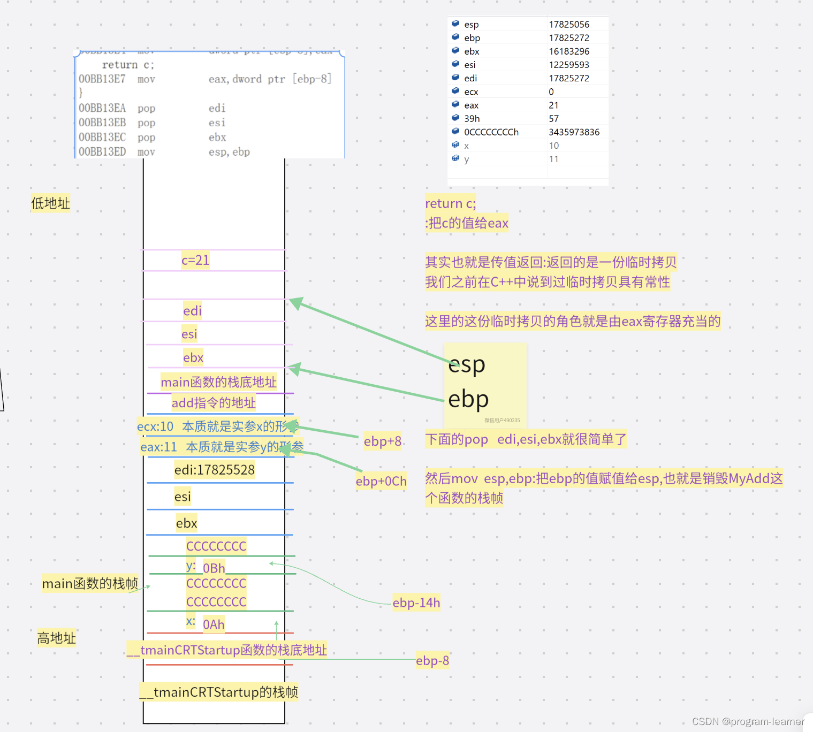Select the 下面的pop edi,esi,ebx note
813x732 pixels.
[526, 439]
